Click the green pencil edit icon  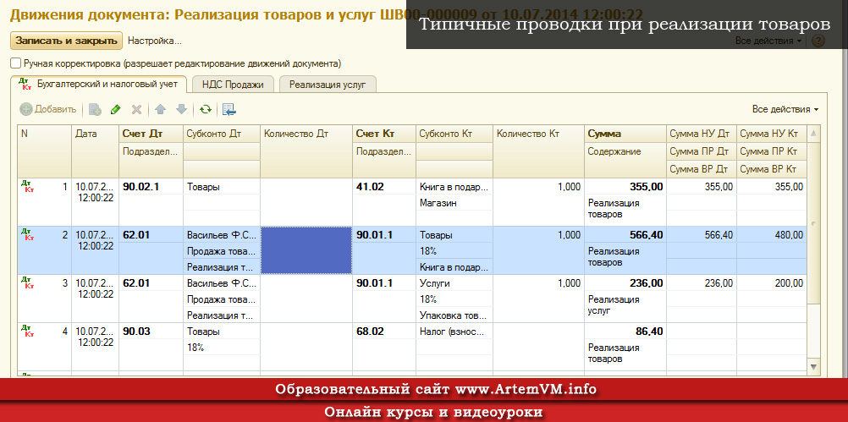tap(115, 110)
